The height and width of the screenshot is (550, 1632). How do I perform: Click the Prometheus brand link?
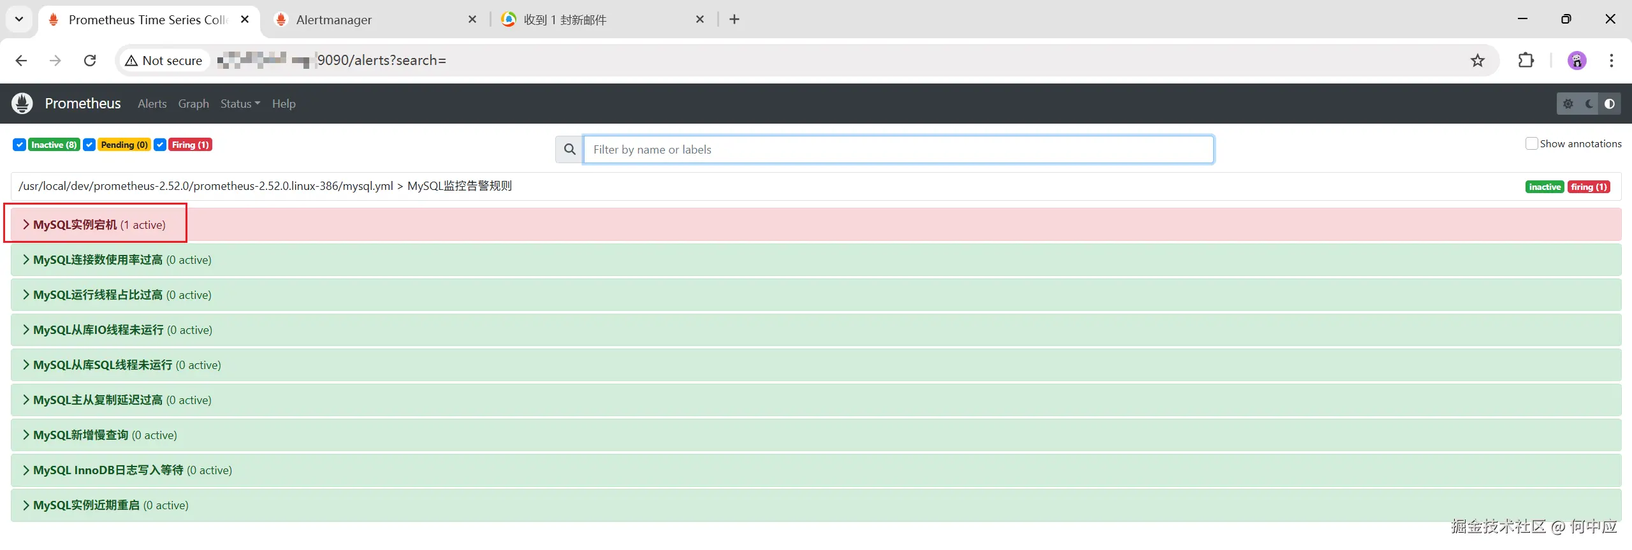point(83,103)
